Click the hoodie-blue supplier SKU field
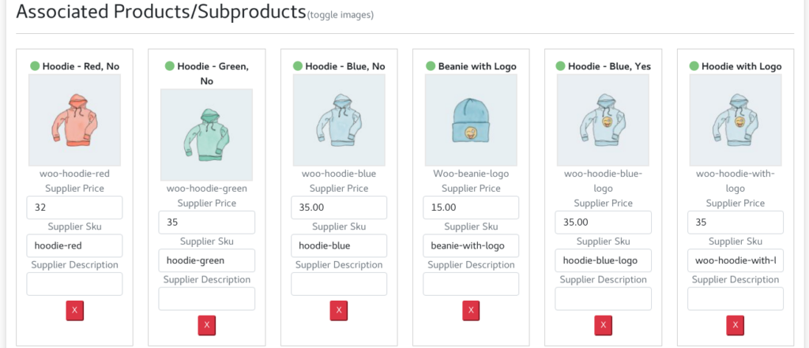Screen dimensions: 809x348 coord(339,245)
